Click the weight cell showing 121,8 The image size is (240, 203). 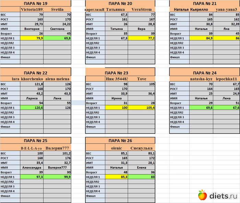[32, 84]
